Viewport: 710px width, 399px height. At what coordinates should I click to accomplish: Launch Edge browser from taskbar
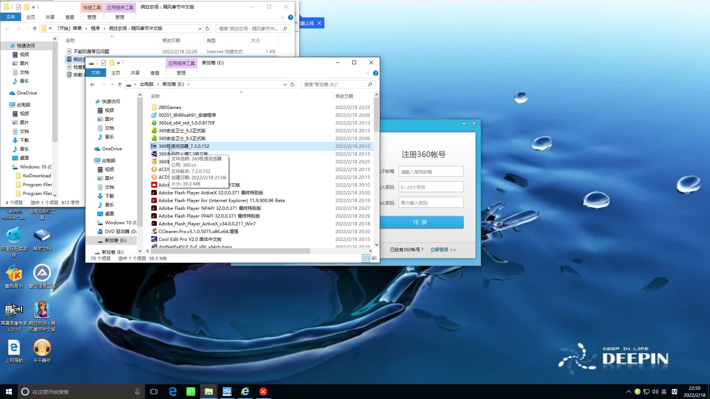[x=172, y=392]
